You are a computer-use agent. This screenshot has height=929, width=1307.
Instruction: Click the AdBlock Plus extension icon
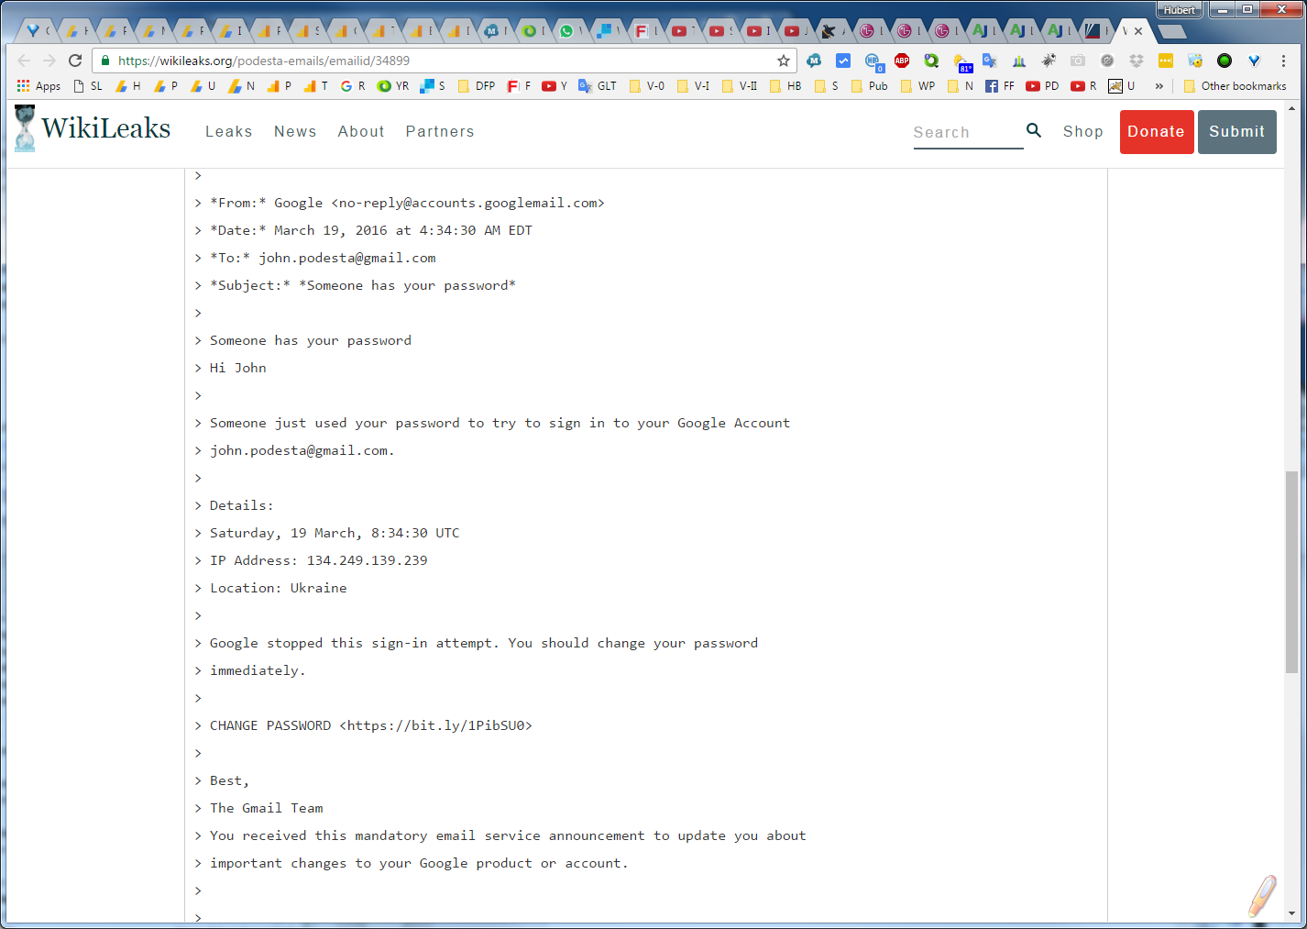point(902,61)
